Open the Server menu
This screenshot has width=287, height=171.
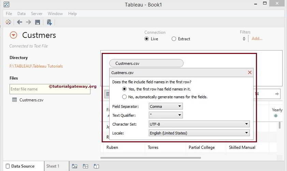pyautogui.click(x=37, y=14)
